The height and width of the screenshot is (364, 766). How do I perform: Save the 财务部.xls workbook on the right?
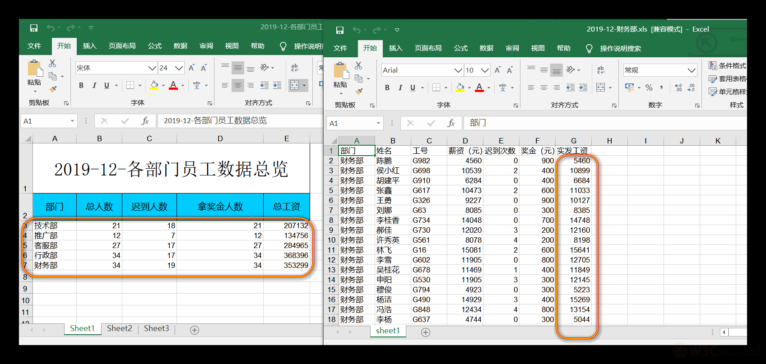[x=340, y=30]
